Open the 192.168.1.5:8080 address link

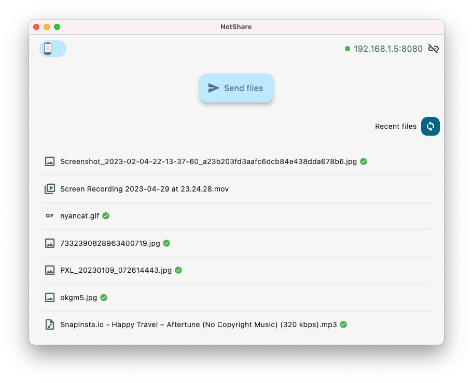point(388,48)
